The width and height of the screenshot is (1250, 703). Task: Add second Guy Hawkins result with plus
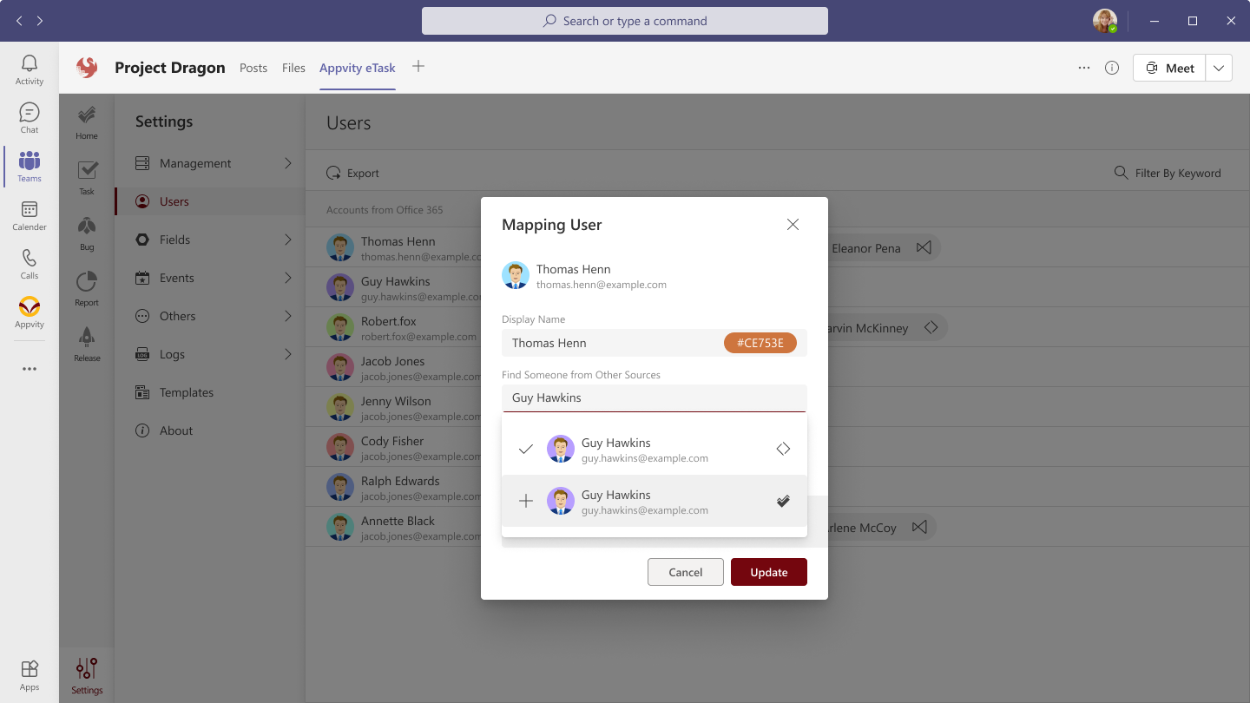pyautogui.click(x=525, y=501)
